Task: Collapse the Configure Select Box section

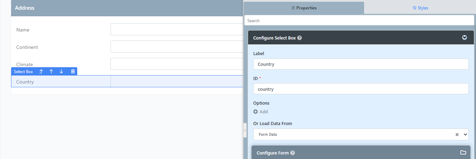Action: [465, 37]
